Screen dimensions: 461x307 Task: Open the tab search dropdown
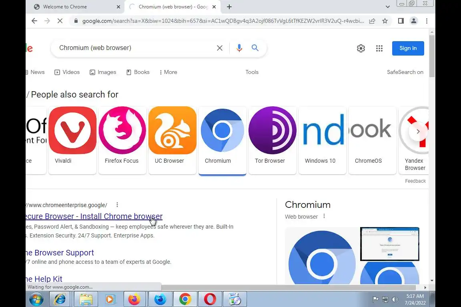[x=387, y=7]
